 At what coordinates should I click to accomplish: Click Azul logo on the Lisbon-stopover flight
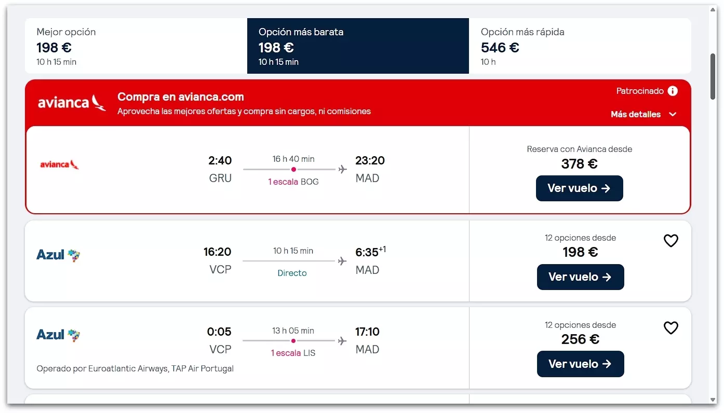pos(58,335)
